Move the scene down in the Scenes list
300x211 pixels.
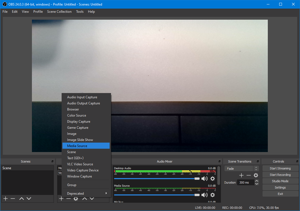29,199
